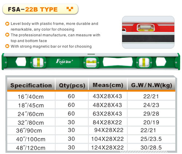The height and width of the screenshot is (154, 182).
Task: Select the Specification column header
Action: coord(31,85)
